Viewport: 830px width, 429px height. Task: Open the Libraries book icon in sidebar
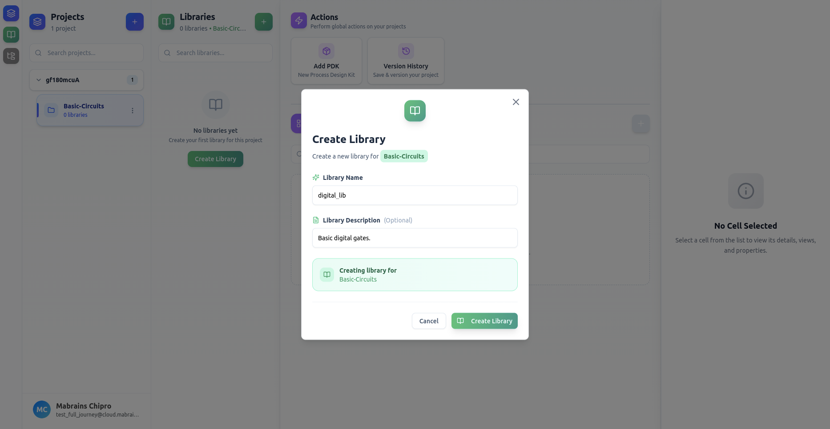[x=11, y=35]
